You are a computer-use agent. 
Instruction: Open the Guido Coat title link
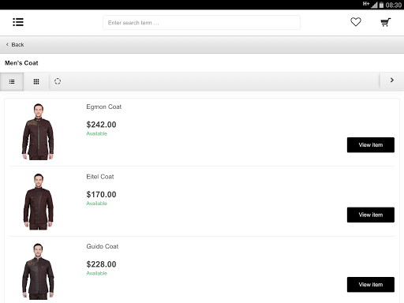click(x=103, y=246)
